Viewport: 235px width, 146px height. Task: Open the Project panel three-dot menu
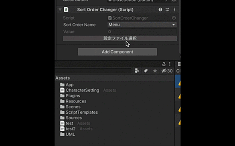click(170, 64)
